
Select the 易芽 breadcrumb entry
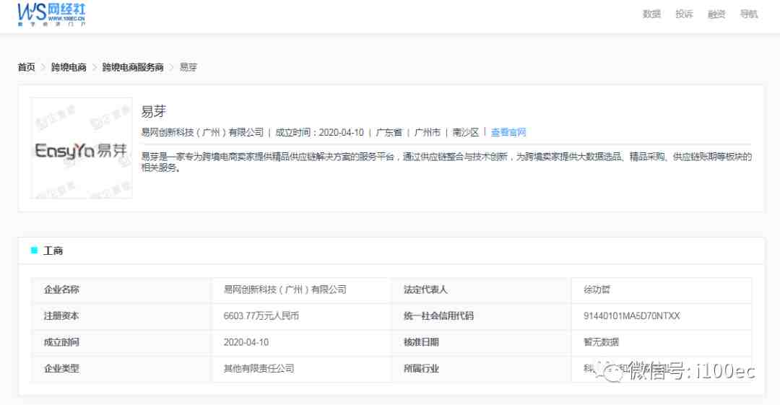pos(188,67)
